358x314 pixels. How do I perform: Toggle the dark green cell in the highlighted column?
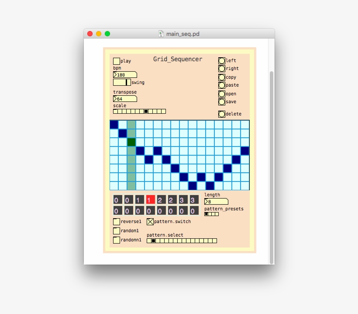pyautogui.click(x=131, y=142)
